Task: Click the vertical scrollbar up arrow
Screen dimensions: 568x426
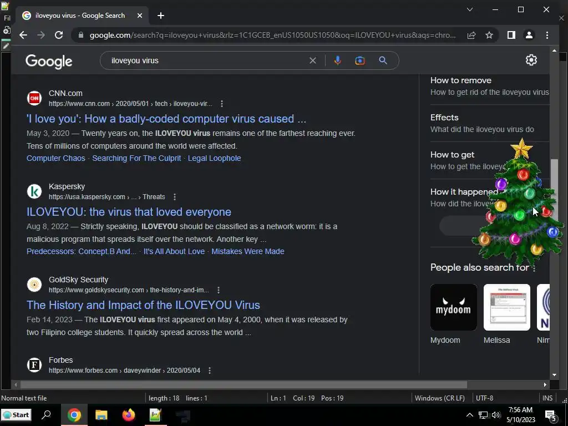Action: [x=554, y=50]
